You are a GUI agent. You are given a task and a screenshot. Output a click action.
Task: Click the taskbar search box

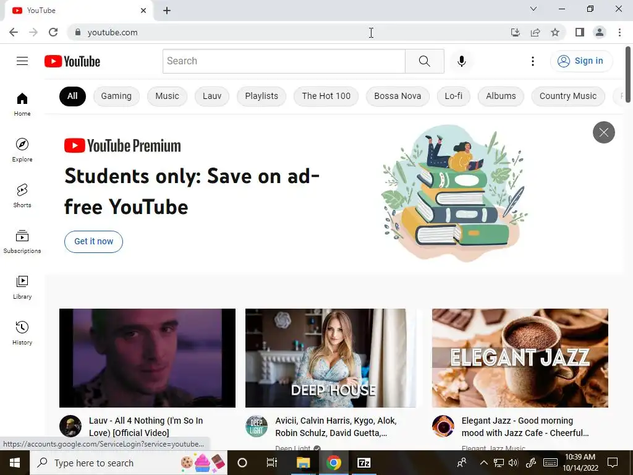coord(129,463)
